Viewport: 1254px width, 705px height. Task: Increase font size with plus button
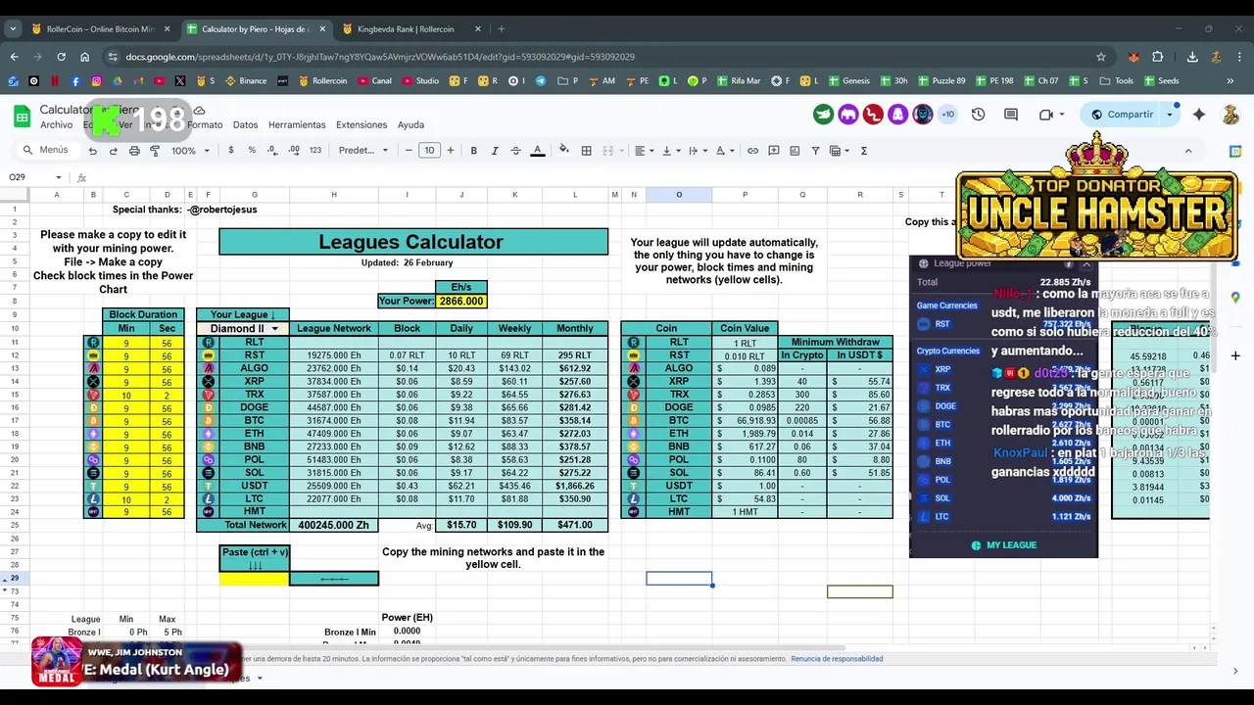coord(451,151)
